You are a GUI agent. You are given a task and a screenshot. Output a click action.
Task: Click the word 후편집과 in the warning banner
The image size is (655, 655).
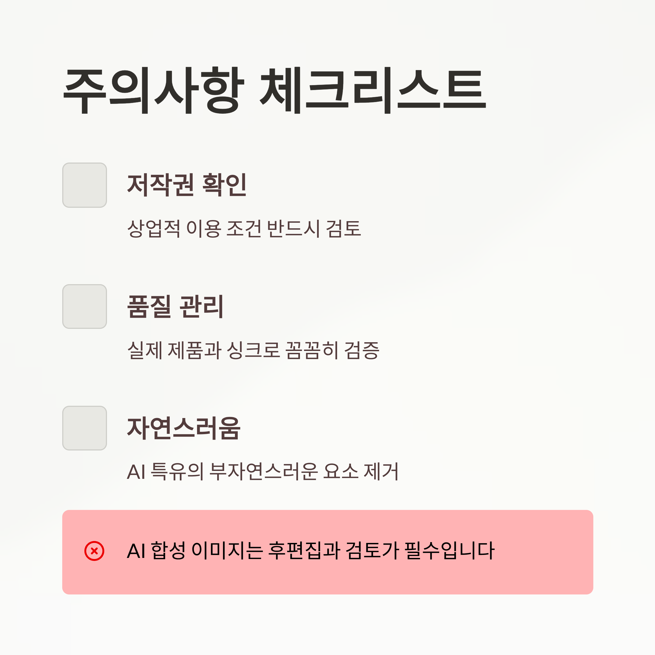[x=304, y=551]
